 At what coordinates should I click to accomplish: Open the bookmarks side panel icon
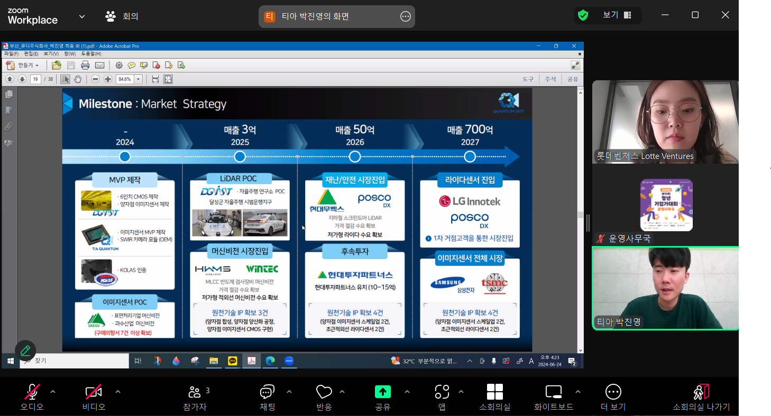point(9,110)
